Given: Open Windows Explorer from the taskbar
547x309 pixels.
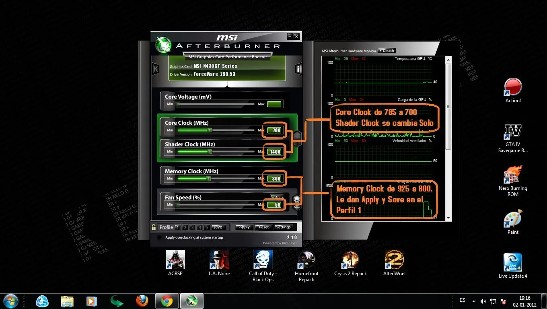Looking at the screenshot, I should (67, 301).
